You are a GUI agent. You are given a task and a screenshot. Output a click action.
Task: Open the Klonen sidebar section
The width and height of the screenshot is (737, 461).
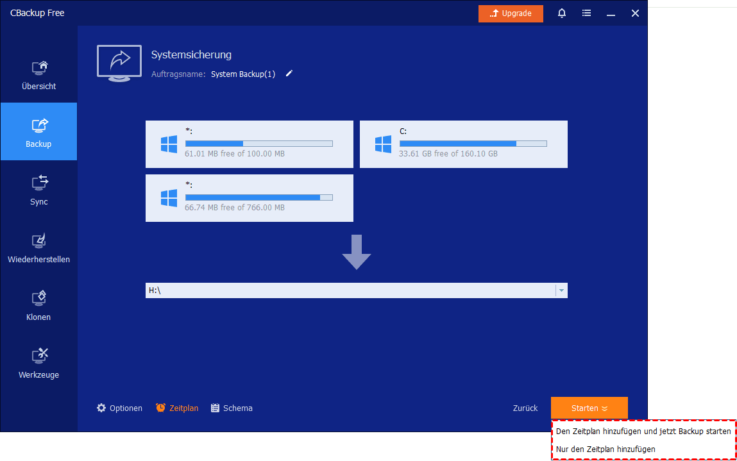[x=38, y=306]
